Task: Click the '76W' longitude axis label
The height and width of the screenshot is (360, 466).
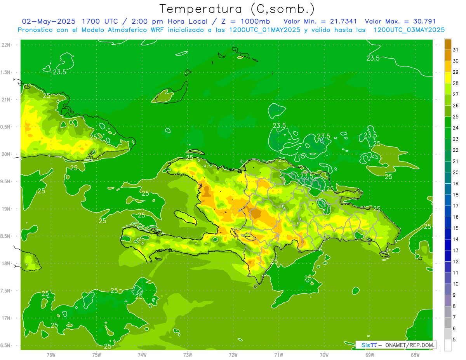Action: pos(51,355)
